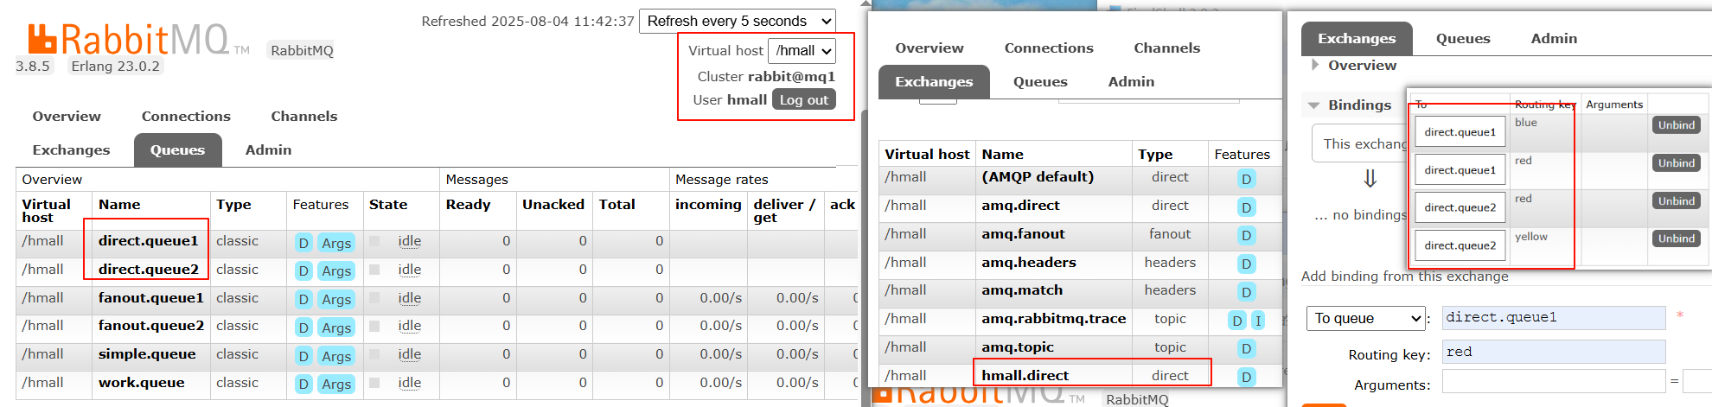Click the Args badge of direct.queue2

tap(336, 271)
